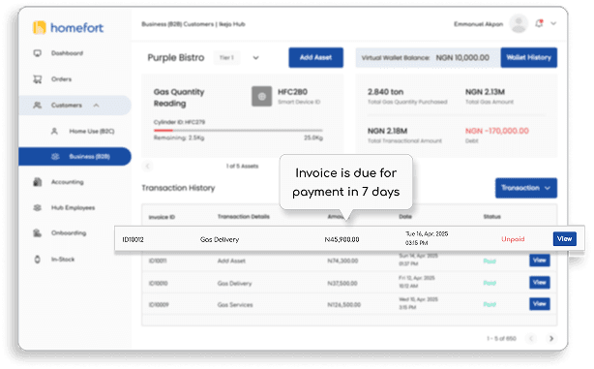Open the Onboarding icon

(x=37, y=232)
